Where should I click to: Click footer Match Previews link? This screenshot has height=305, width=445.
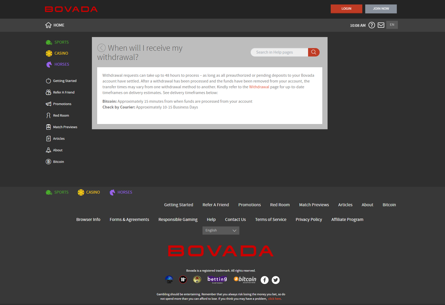pyautogui.click(x=314, y=205)
